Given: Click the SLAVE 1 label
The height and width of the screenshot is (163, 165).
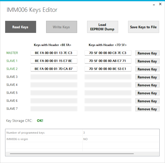Looking at the screenshot, I should 12,61.
